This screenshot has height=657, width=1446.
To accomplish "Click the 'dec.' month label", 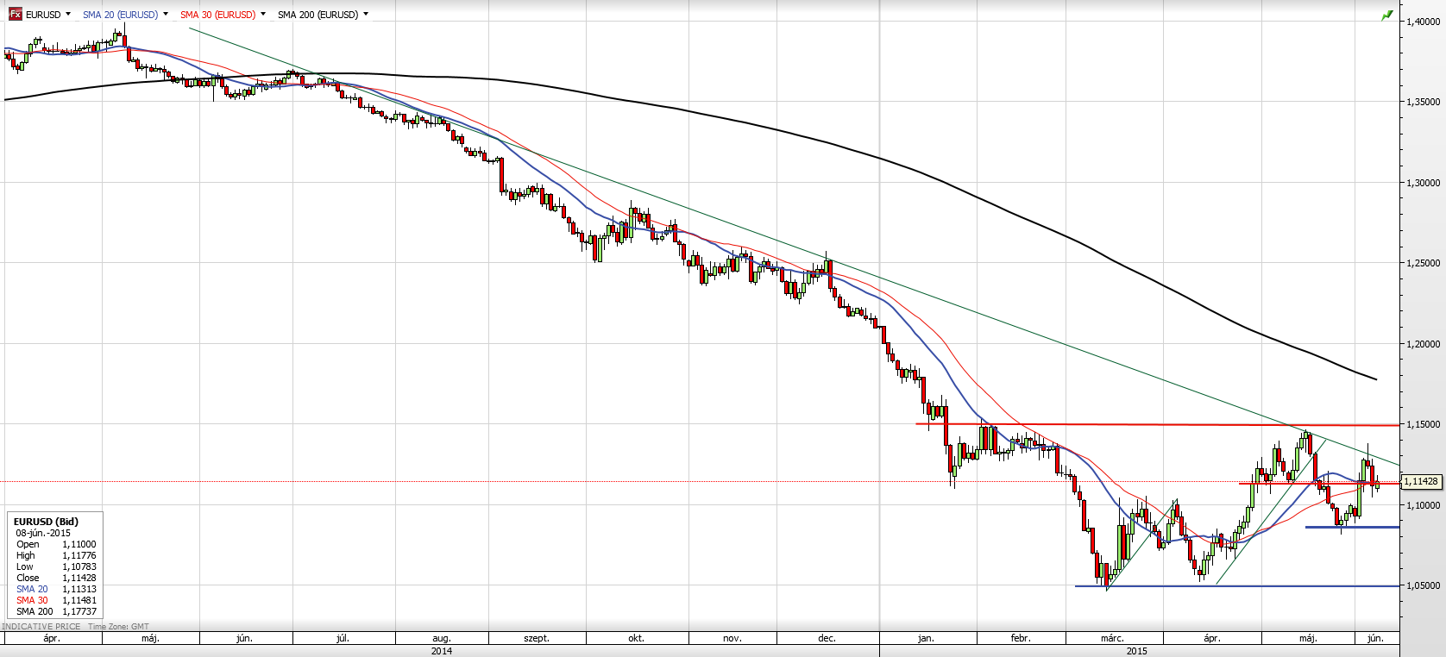I will coord(827,638).
